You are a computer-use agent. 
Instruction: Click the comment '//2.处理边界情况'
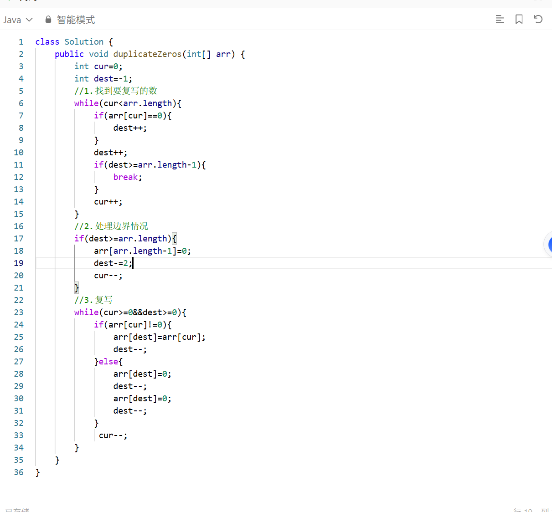[111, 226]
